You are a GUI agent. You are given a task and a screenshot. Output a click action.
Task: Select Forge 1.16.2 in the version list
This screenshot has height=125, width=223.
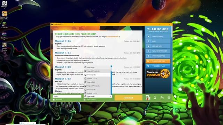pyautogui.click(x=97, y=82)
